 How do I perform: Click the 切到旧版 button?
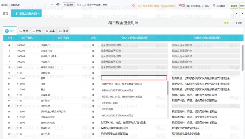tap(69, 5)
